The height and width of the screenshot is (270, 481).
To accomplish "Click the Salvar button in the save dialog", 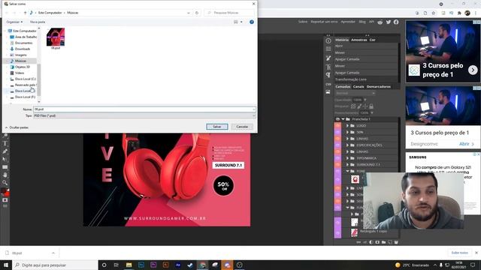I will tap(217, 127).
